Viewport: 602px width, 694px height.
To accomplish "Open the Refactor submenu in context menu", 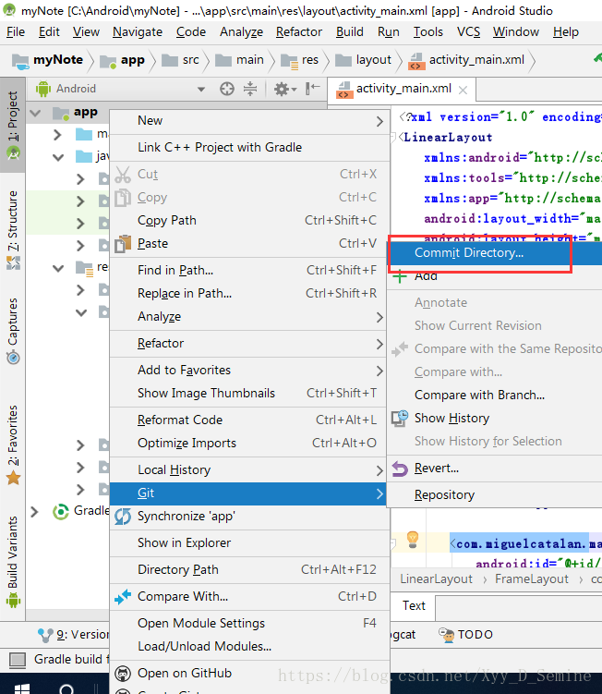I will pyautogui.click(x=249, y=344).
